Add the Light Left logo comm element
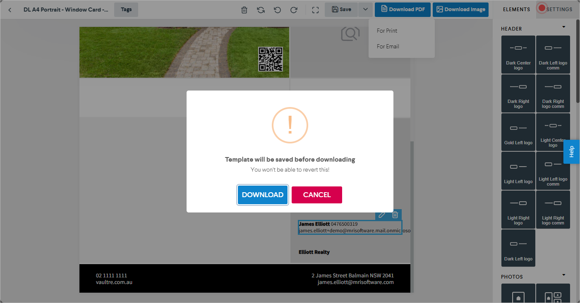This screenshot has height=303, width=580. coord(553,171)
